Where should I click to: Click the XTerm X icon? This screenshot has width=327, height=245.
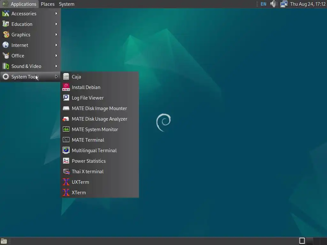tap(66, 192)
